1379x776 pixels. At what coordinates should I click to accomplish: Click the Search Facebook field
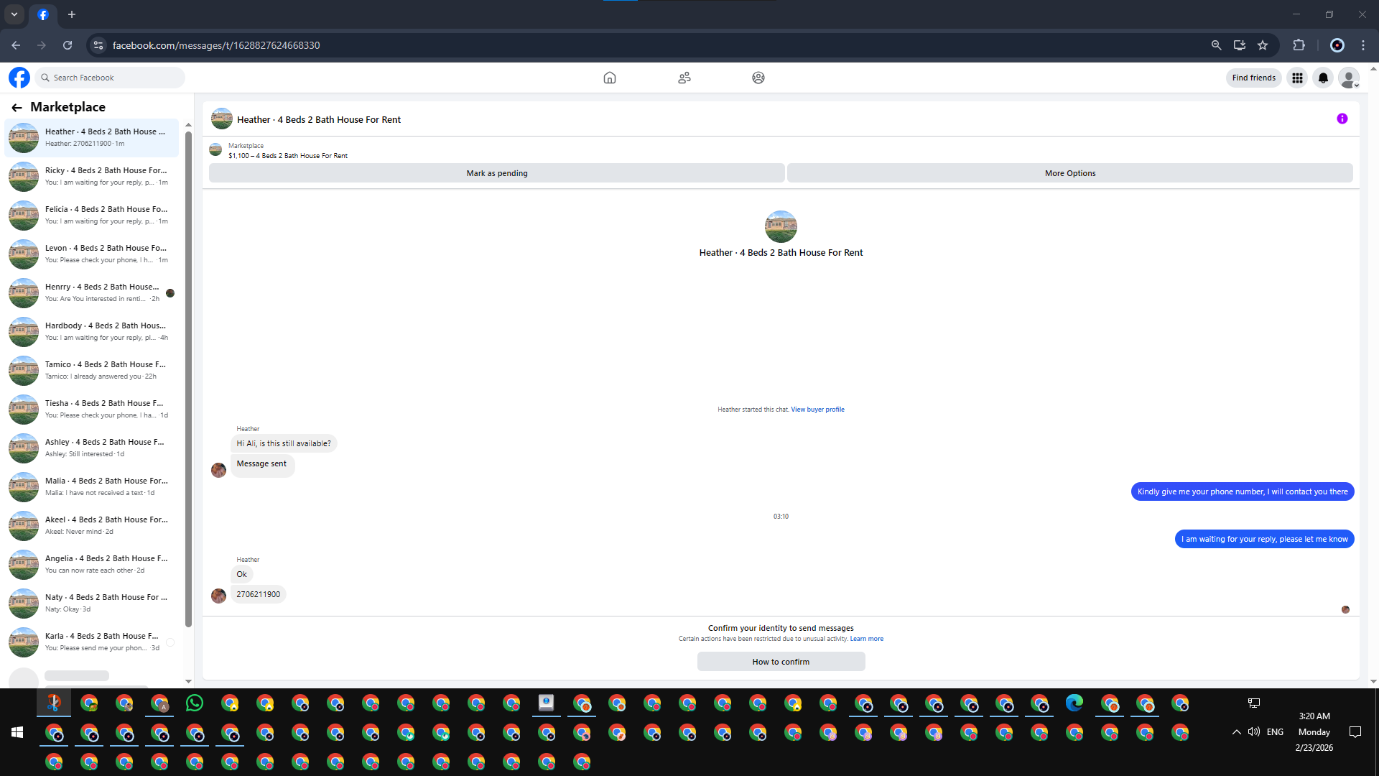point(111,78)
